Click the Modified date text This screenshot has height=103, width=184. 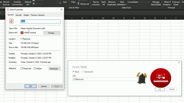pos(36,58)
